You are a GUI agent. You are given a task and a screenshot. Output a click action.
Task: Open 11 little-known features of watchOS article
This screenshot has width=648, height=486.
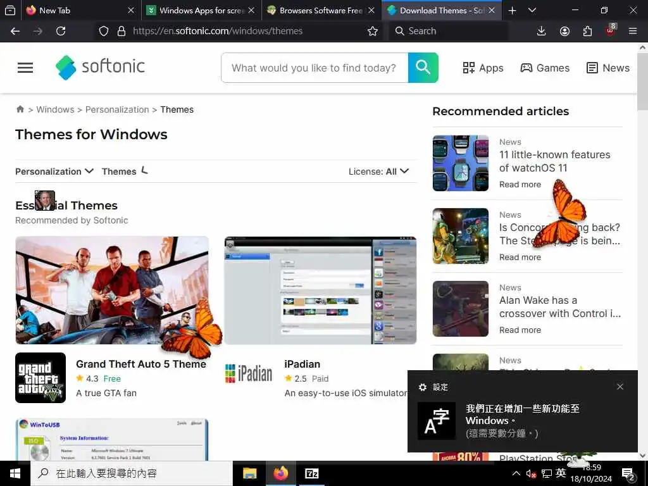(x=554, y=161)
